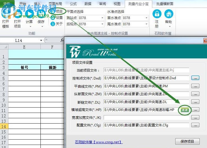Expand the 计算 dropdown arrow
Viewport: 207px width, 148px height.
pos(30,26)
